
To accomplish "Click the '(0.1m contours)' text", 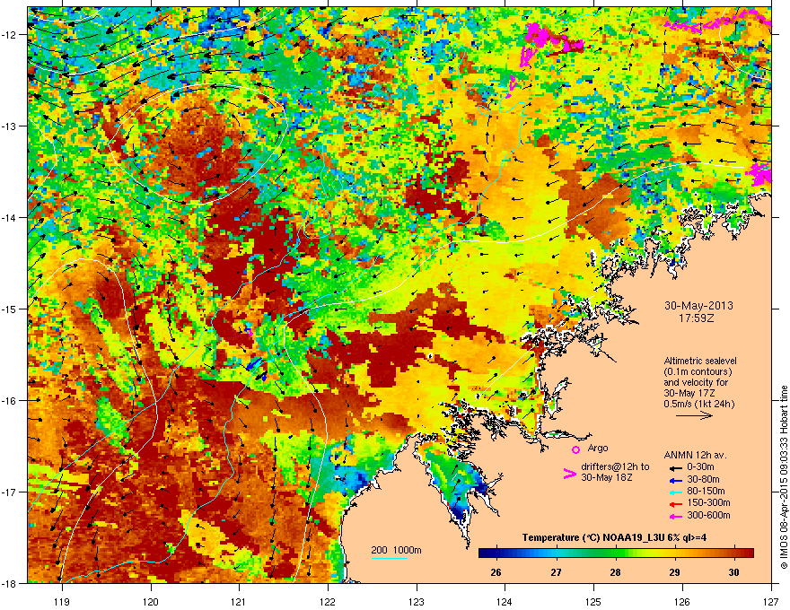I will tap(698, 371).
